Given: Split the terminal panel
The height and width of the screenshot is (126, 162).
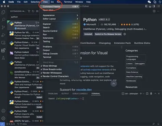Looking at the screenshot, I should (x=147, y=93).
